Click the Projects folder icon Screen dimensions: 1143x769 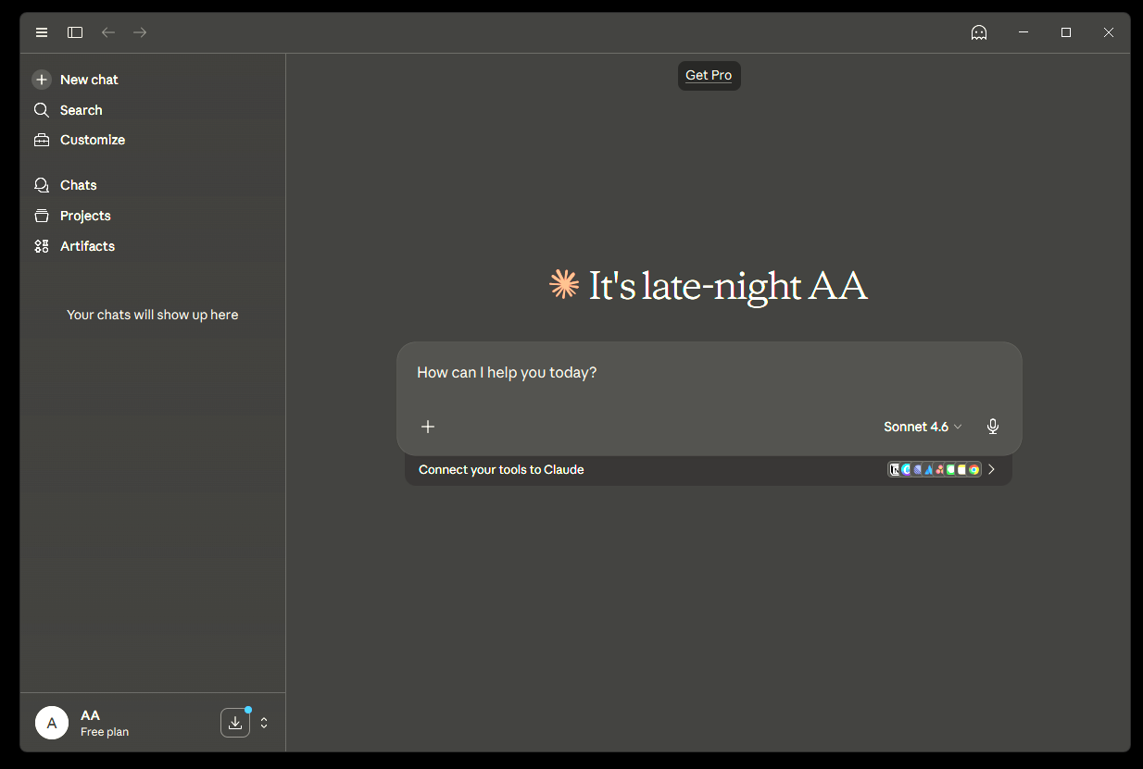pos(42,216)
